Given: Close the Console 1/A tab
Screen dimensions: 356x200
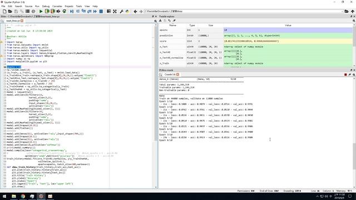Looking at the screenshot, I should (x=178, y=74).
